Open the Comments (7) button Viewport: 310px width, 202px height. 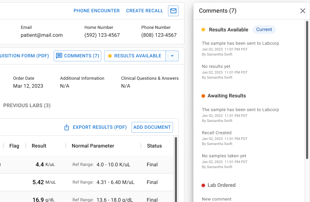point(77,56)
